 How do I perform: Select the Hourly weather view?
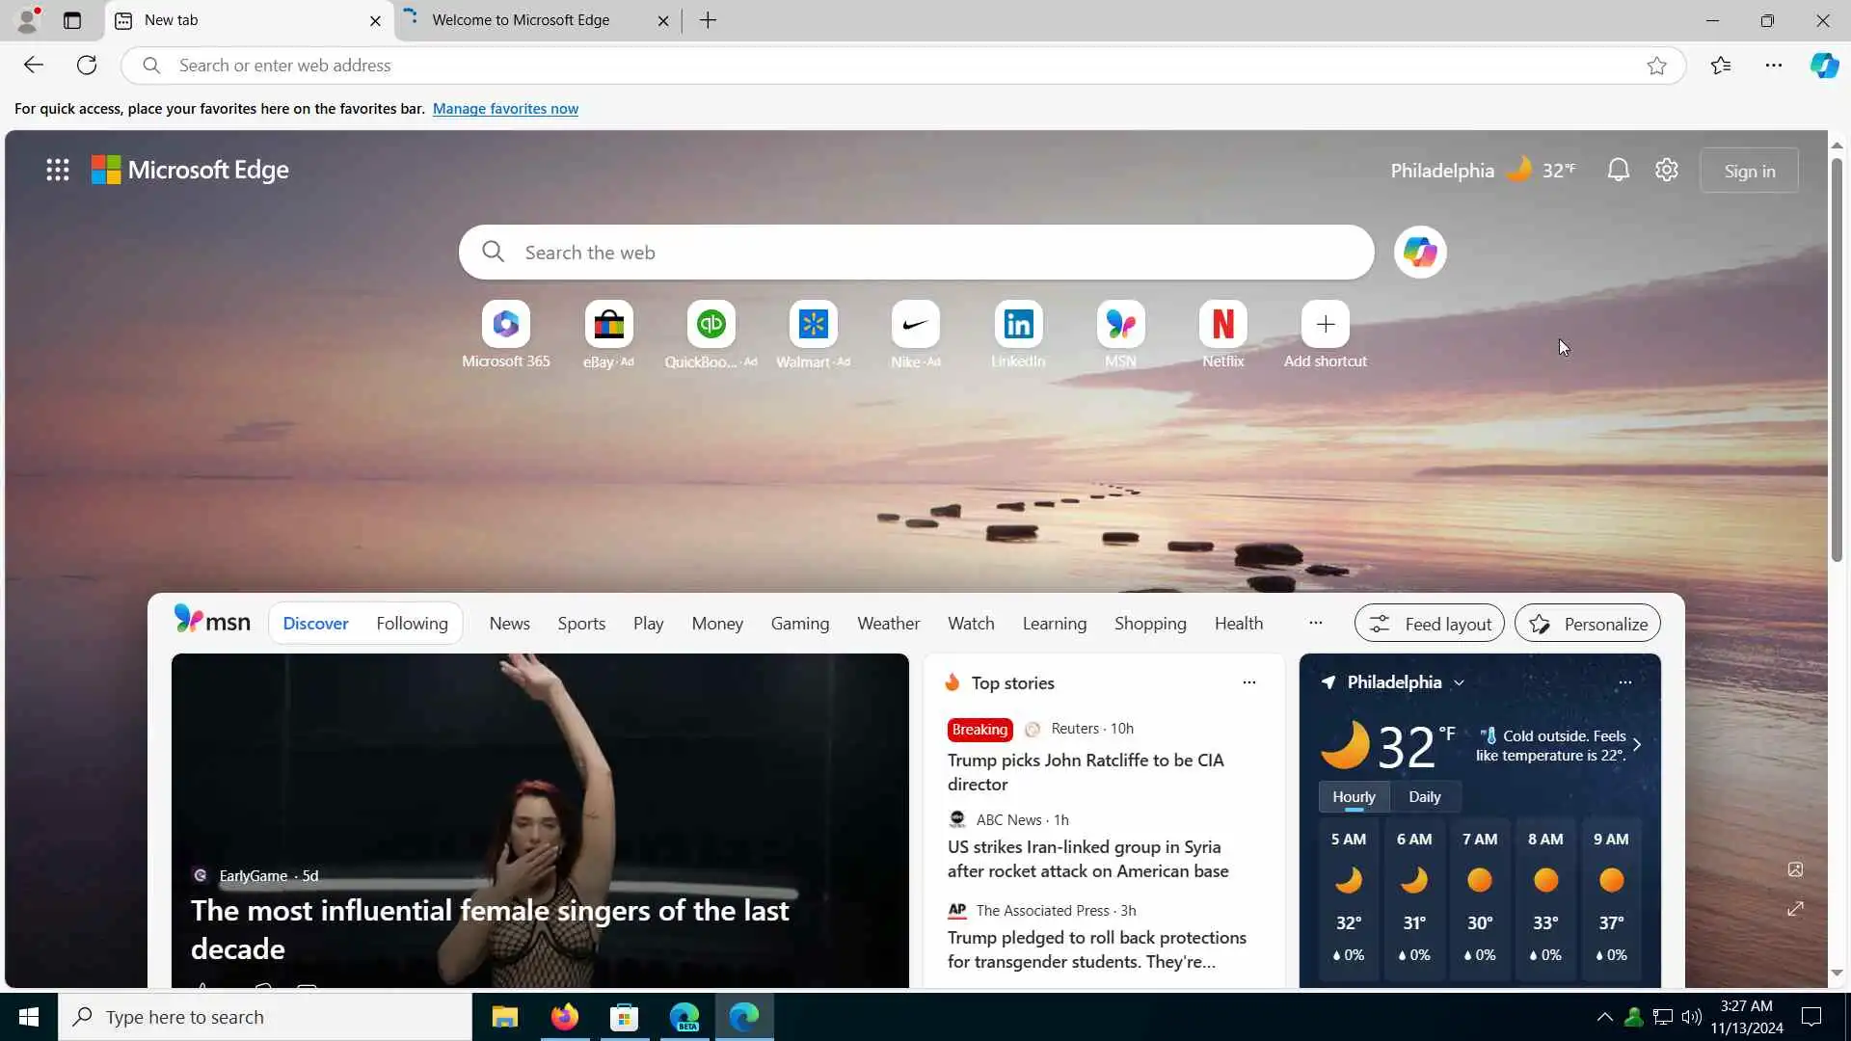[x=1354, y=797]
